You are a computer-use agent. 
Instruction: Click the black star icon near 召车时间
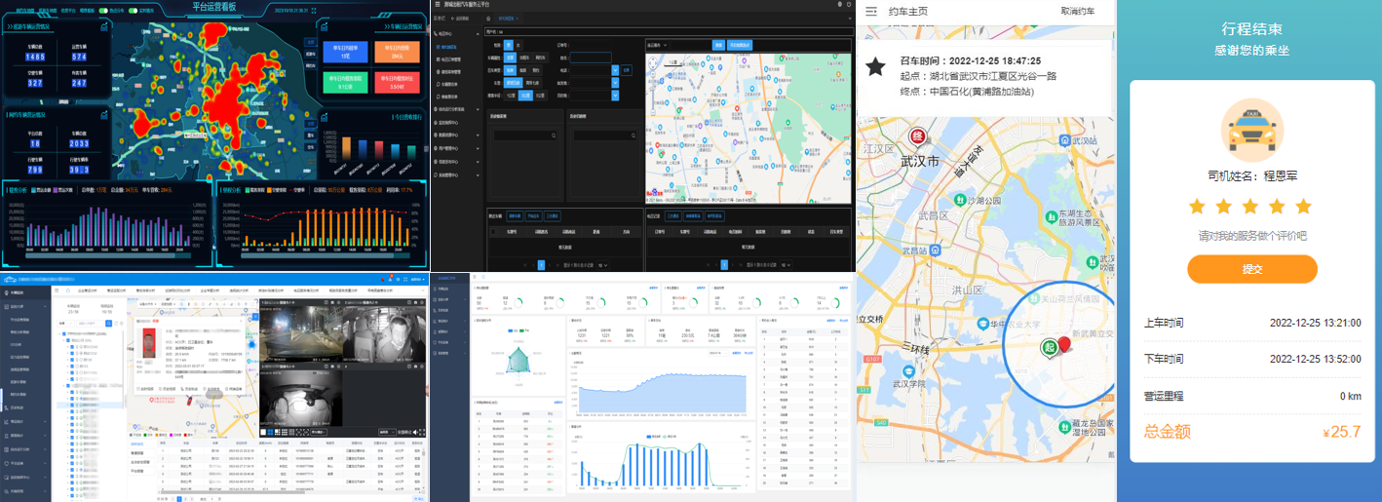click(875, 66)
